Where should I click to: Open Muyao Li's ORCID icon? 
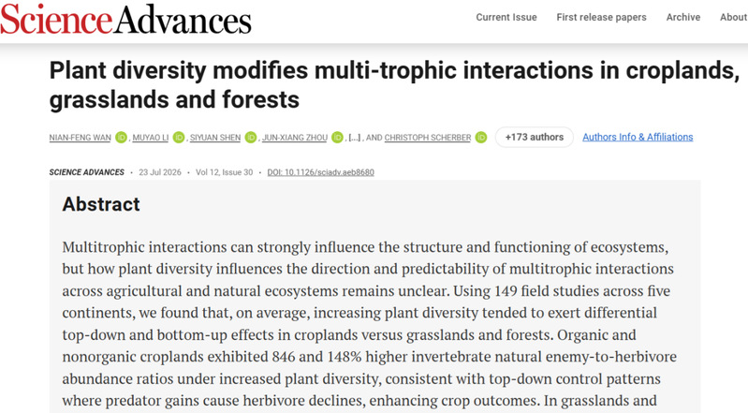179,138
